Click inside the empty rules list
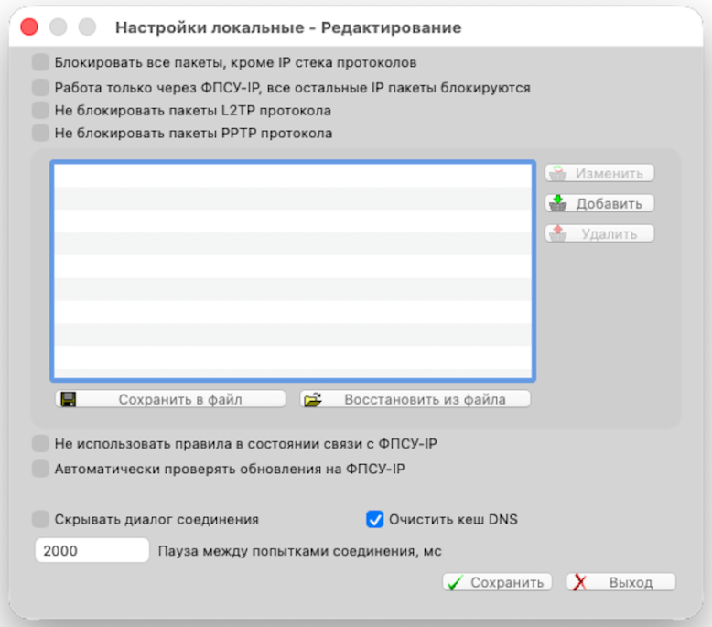Image resolution: width=712 pixels, height=627 pixels. point(293,271)
